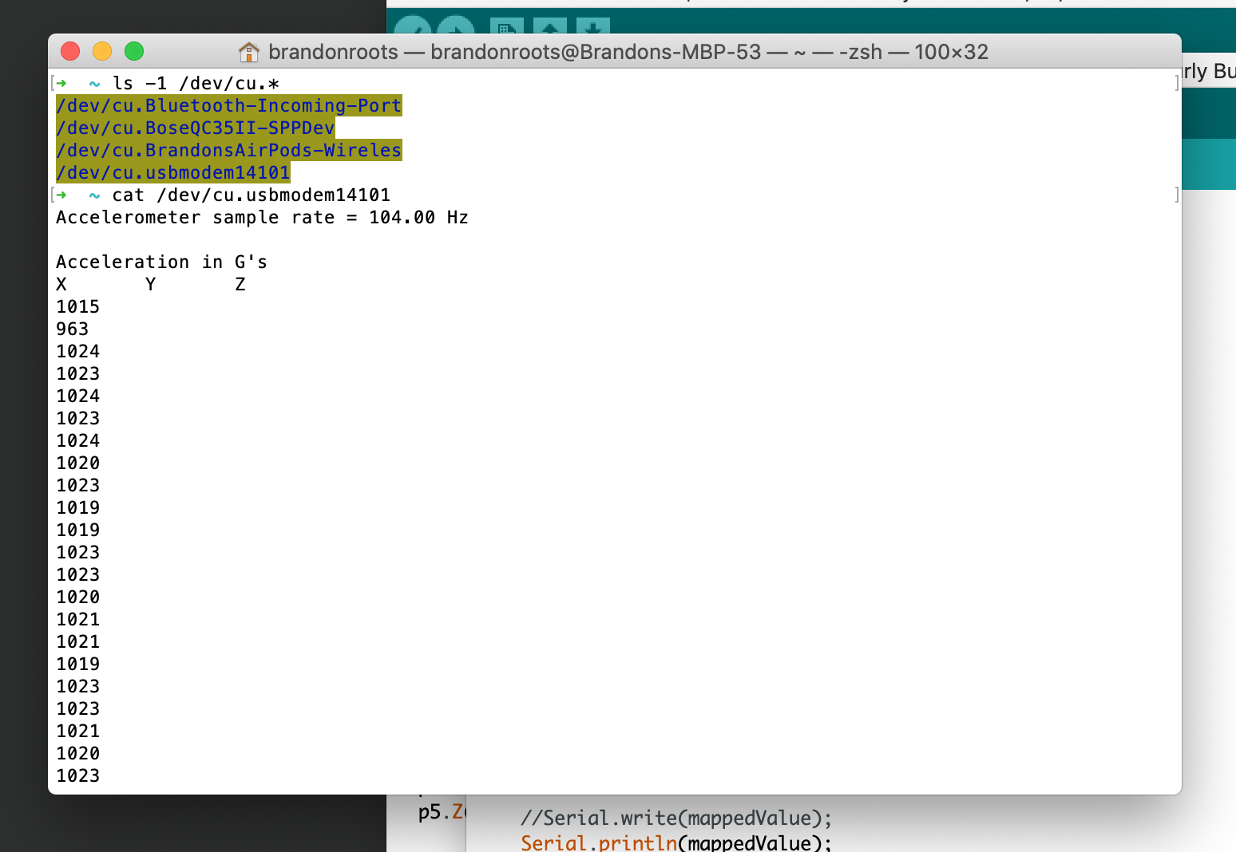Click the Y column header
Viewport: 1236px width, 852px height.
click(150, 284)
